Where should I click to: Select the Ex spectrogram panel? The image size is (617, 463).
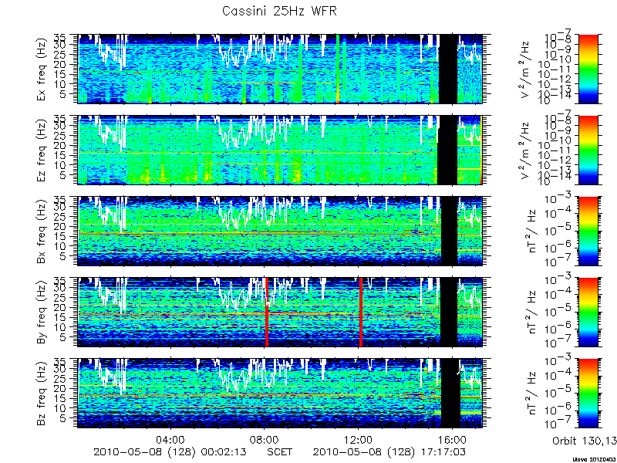click(x=280, y=69)
